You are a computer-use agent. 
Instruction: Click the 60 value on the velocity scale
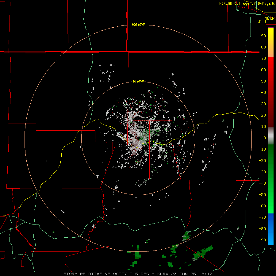tap(263, 70)
